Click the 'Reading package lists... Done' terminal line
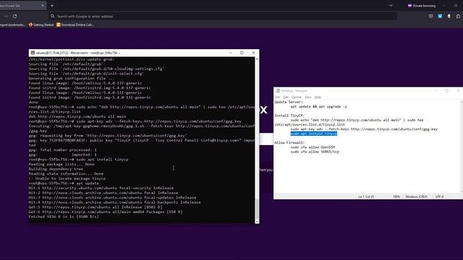The image size is (463, 260). (x=61, y=164)
